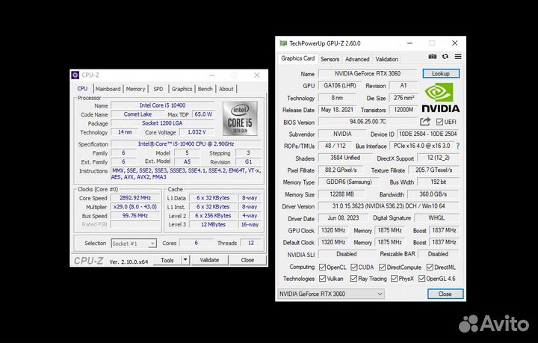Click the CPU-Z title bar app icon
This screenshot has height=343, width=538.
coord(75,75)
